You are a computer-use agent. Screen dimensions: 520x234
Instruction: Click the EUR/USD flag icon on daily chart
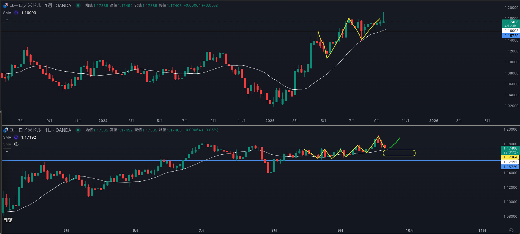pos(6,130)
